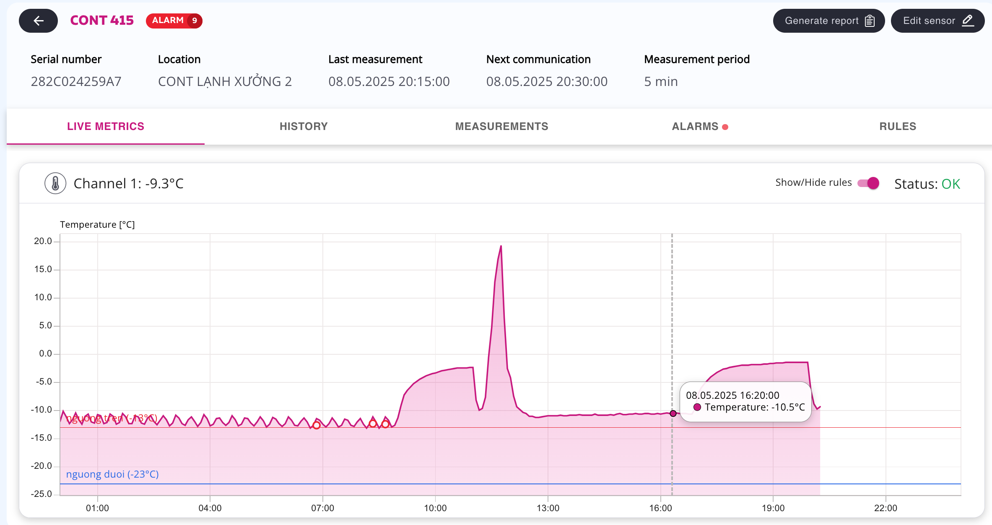
Task: Click the CONT 415 sensor title
Action: coord(102,21)
